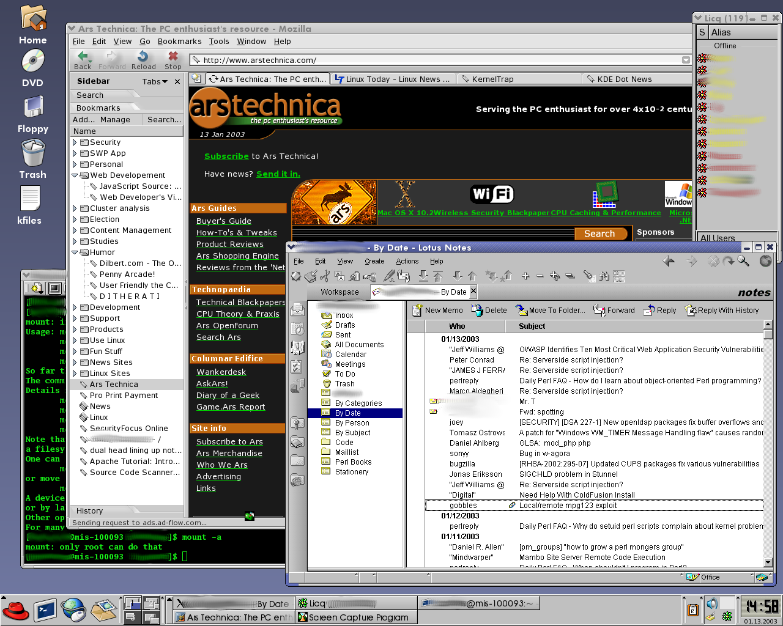Expand the Cluster analysis bookmark folder
Image resolution: width=783 pixels, height=626 pixels.
(x=75, y=208)
